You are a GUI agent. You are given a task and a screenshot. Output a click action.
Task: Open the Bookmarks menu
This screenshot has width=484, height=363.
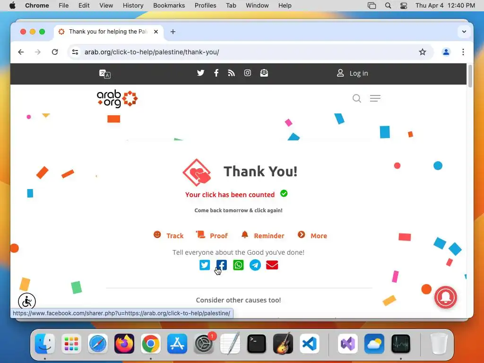pyautogui.click(x=169, y=5)
